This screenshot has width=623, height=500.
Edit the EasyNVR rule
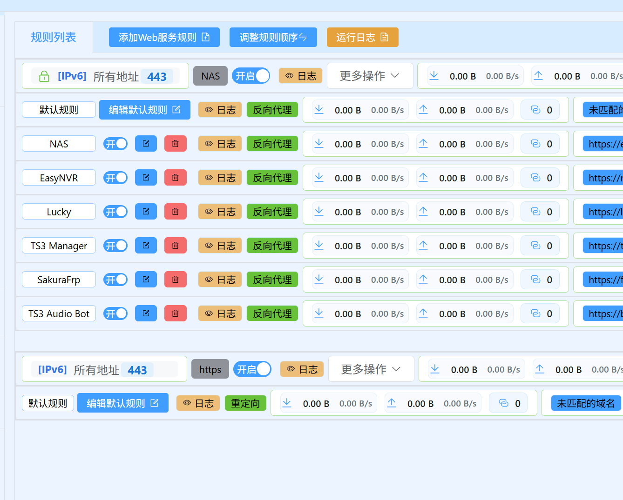[x=146, y=178]
